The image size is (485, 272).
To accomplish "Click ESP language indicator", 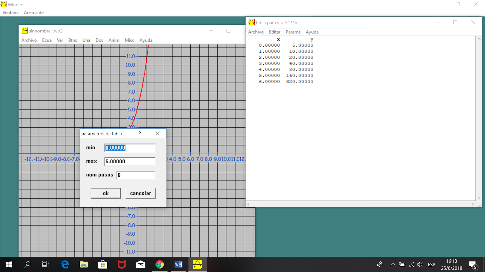I will pyautogui.click(x=431, y=265).
